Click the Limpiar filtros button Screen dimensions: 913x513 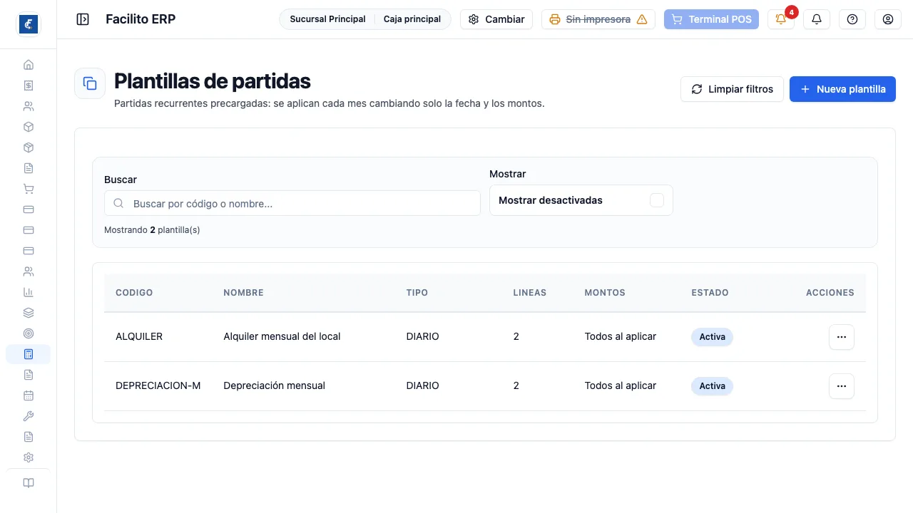(733, 89)
